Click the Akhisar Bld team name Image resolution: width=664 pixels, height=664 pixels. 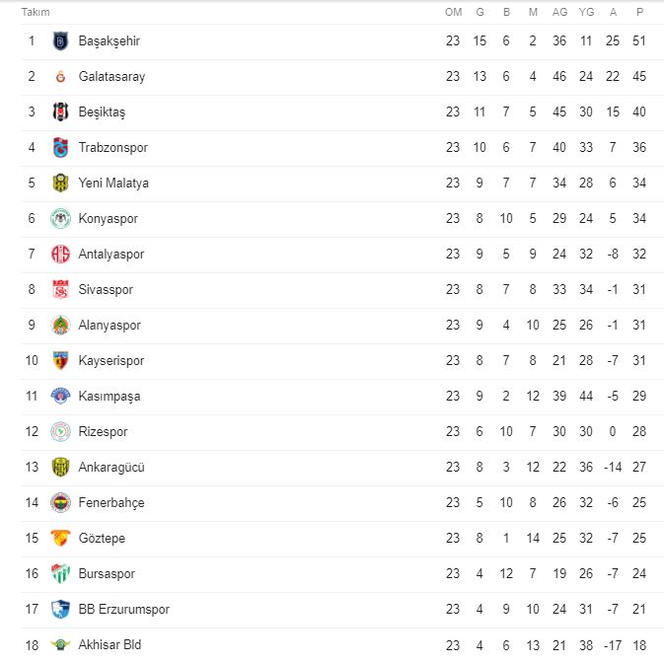pos(110,644)
